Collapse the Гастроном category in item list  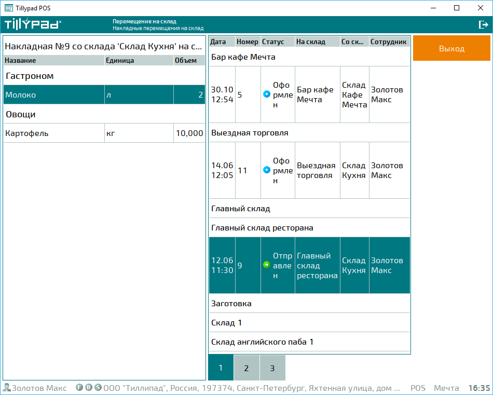pos(104,76)
